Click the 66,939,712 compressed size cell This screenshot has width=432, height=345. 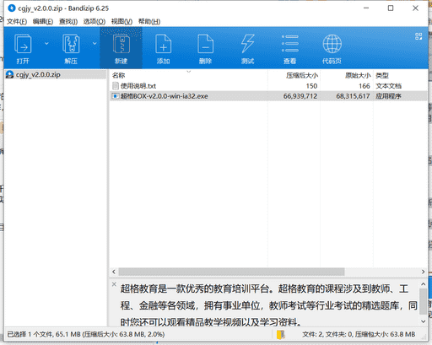tap(300, 96)
